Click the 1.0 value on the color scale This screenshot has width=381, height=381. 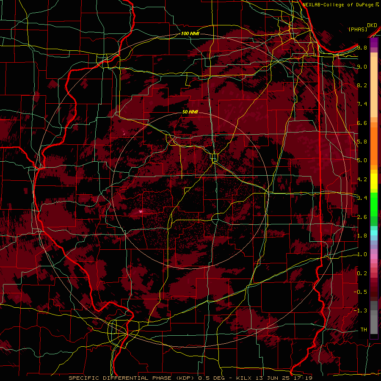click(x=362, y=254)
